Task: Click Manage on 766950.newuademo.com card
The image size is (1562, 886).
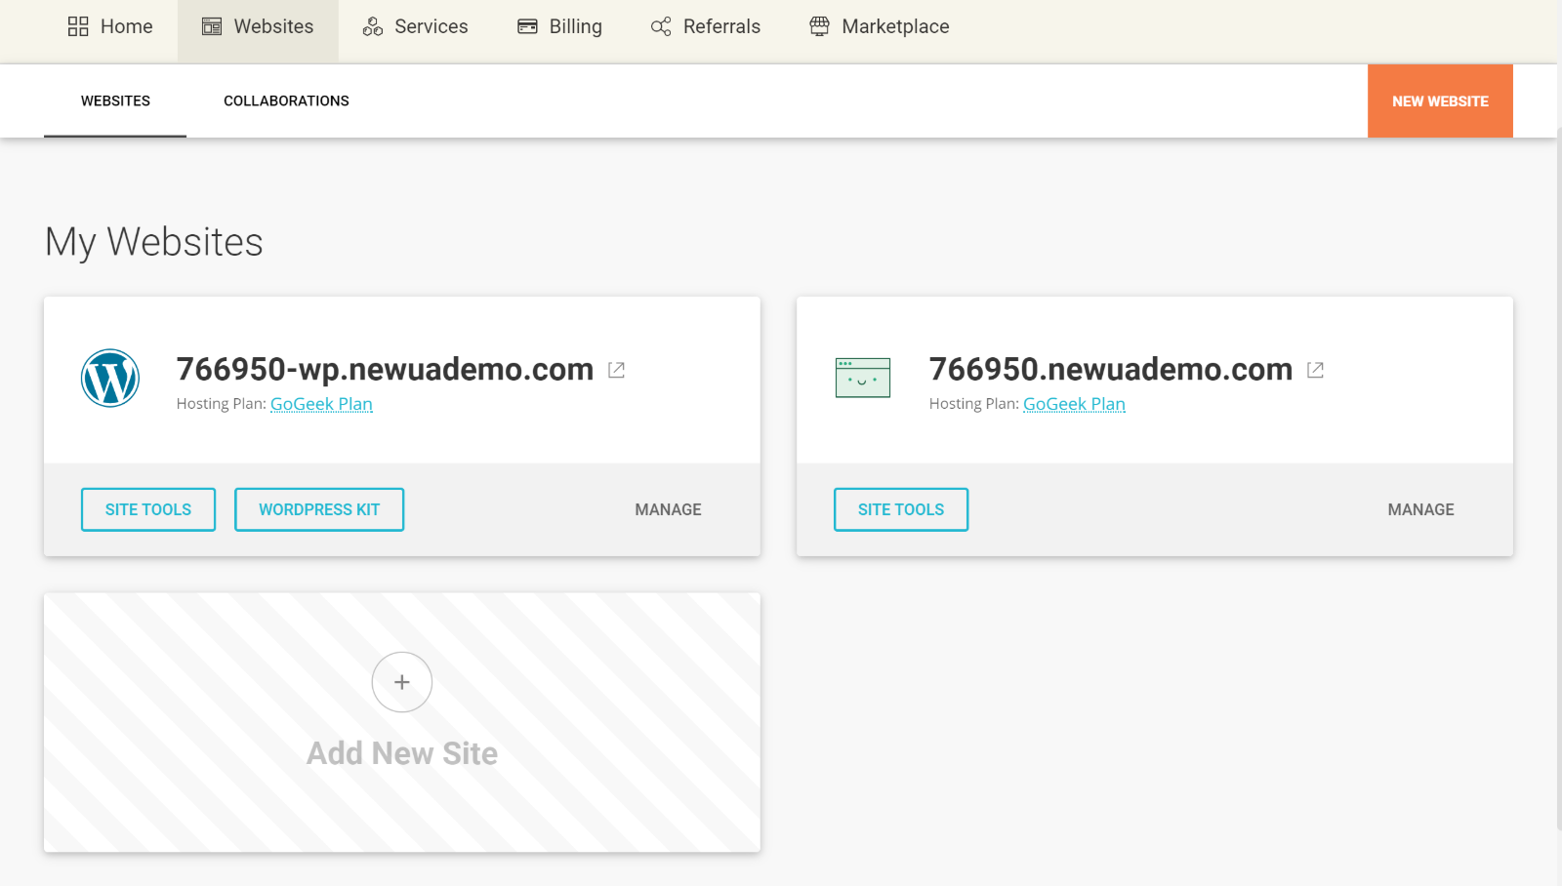Action: [1420, 509]
